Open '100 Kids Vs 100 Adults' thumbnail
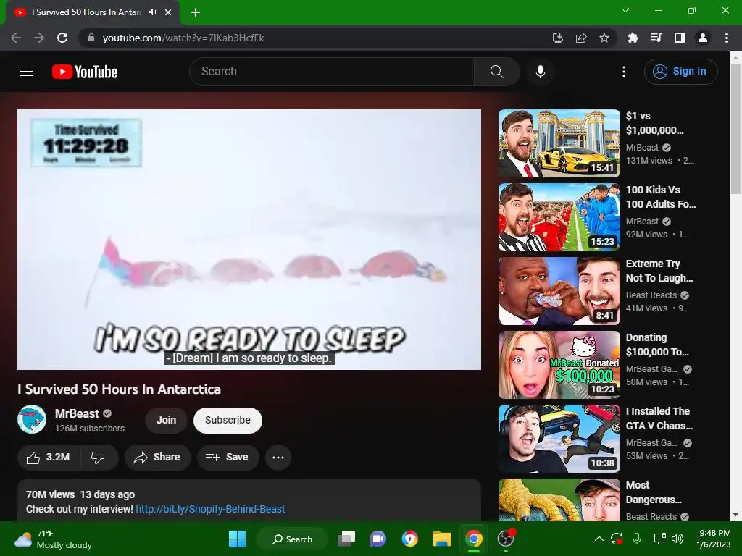The image size is (742, 556). pos(559,217)
